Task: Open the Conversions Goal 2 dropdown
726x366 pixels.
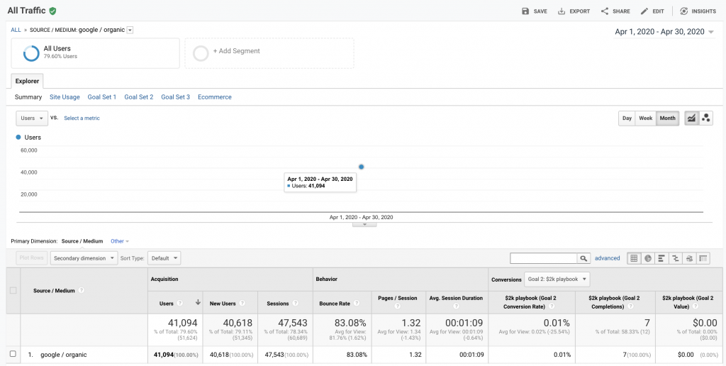Action: pos(557,279)
